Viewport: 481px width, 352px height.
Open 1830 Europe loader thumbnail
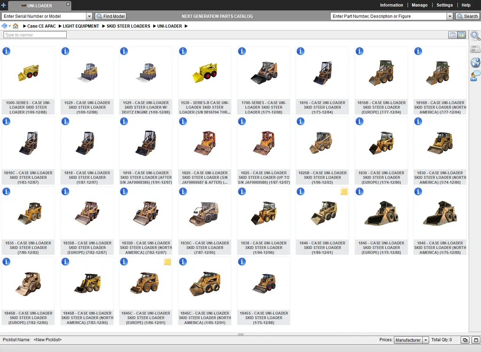(x=381, y=143)
